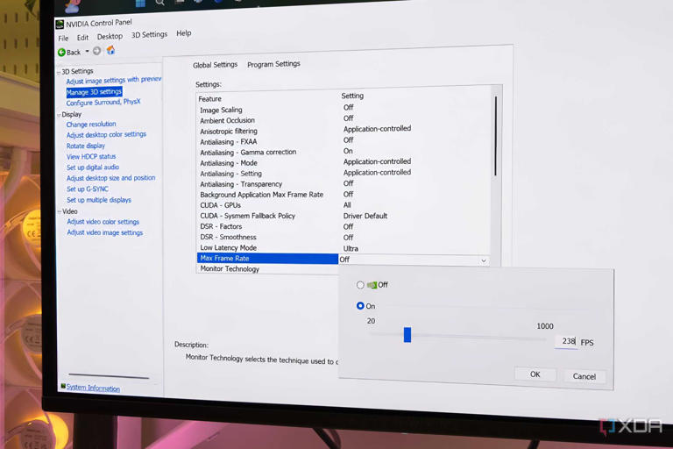Open the Desktop menu
This screenshot has height=449, width=673.
click(x=110, y=37)
